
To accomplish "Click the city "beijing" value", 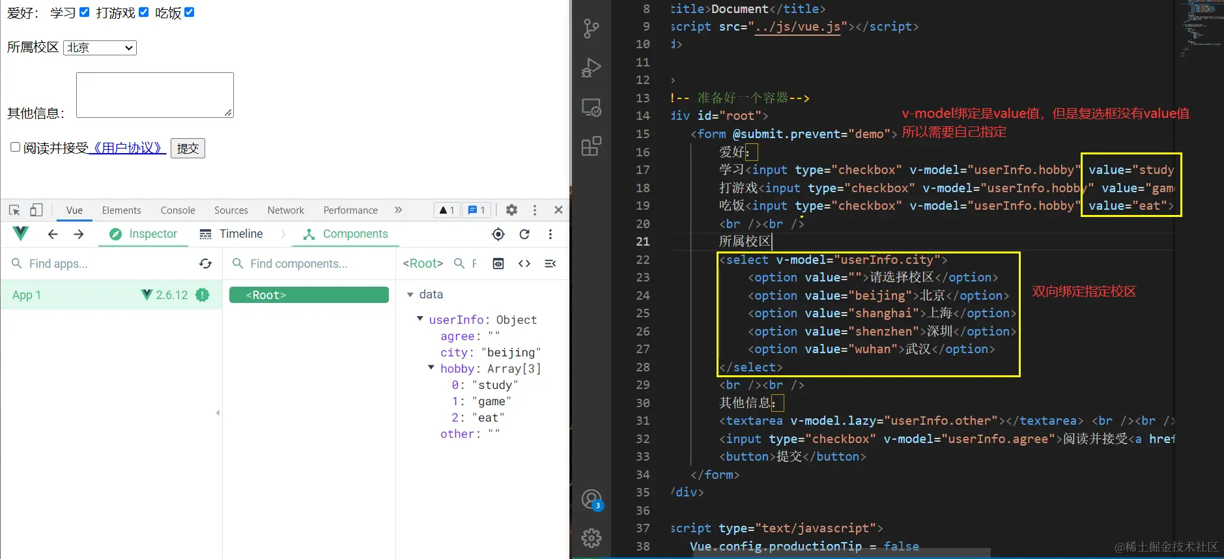I will (x=511, y=352).
